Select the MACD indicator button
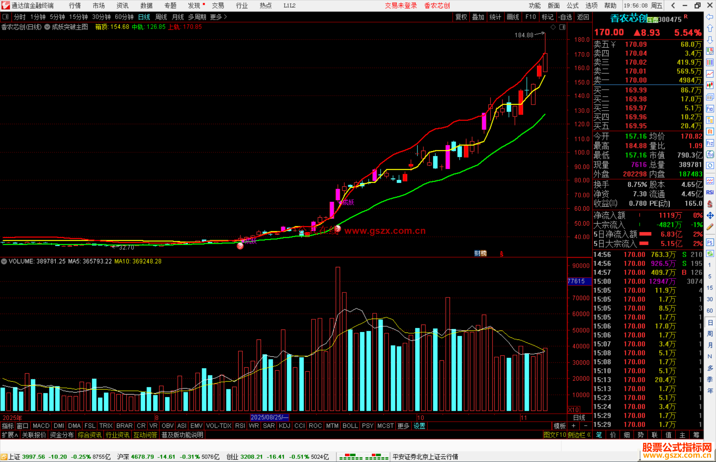The image size is (716, 462). click(x=41, y=426)
